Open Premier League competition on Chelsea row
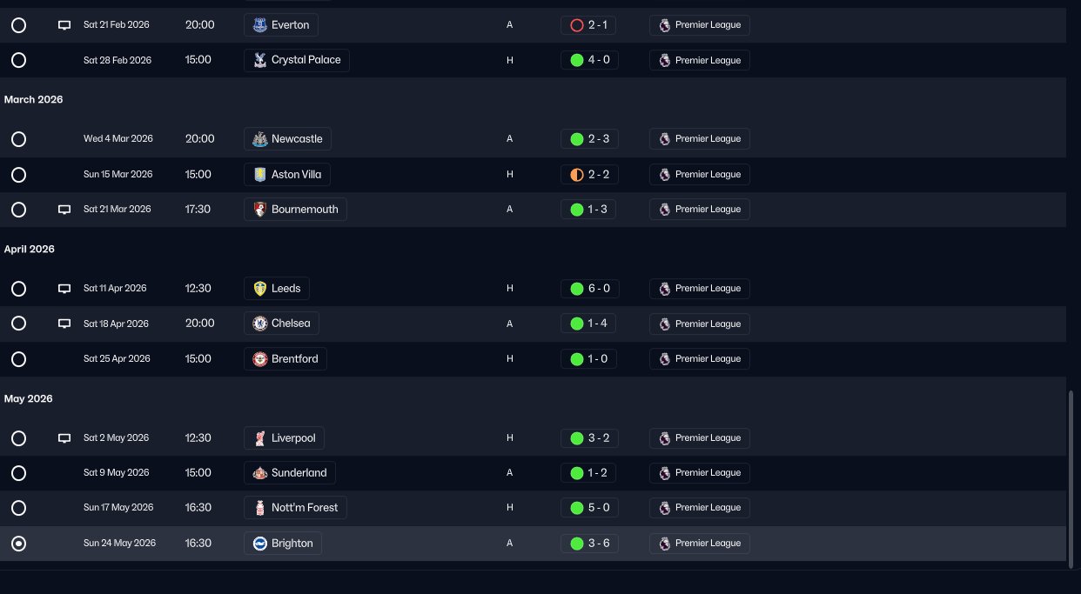The height and width of the screenshot is (594, 1081). tap(700, 324)
